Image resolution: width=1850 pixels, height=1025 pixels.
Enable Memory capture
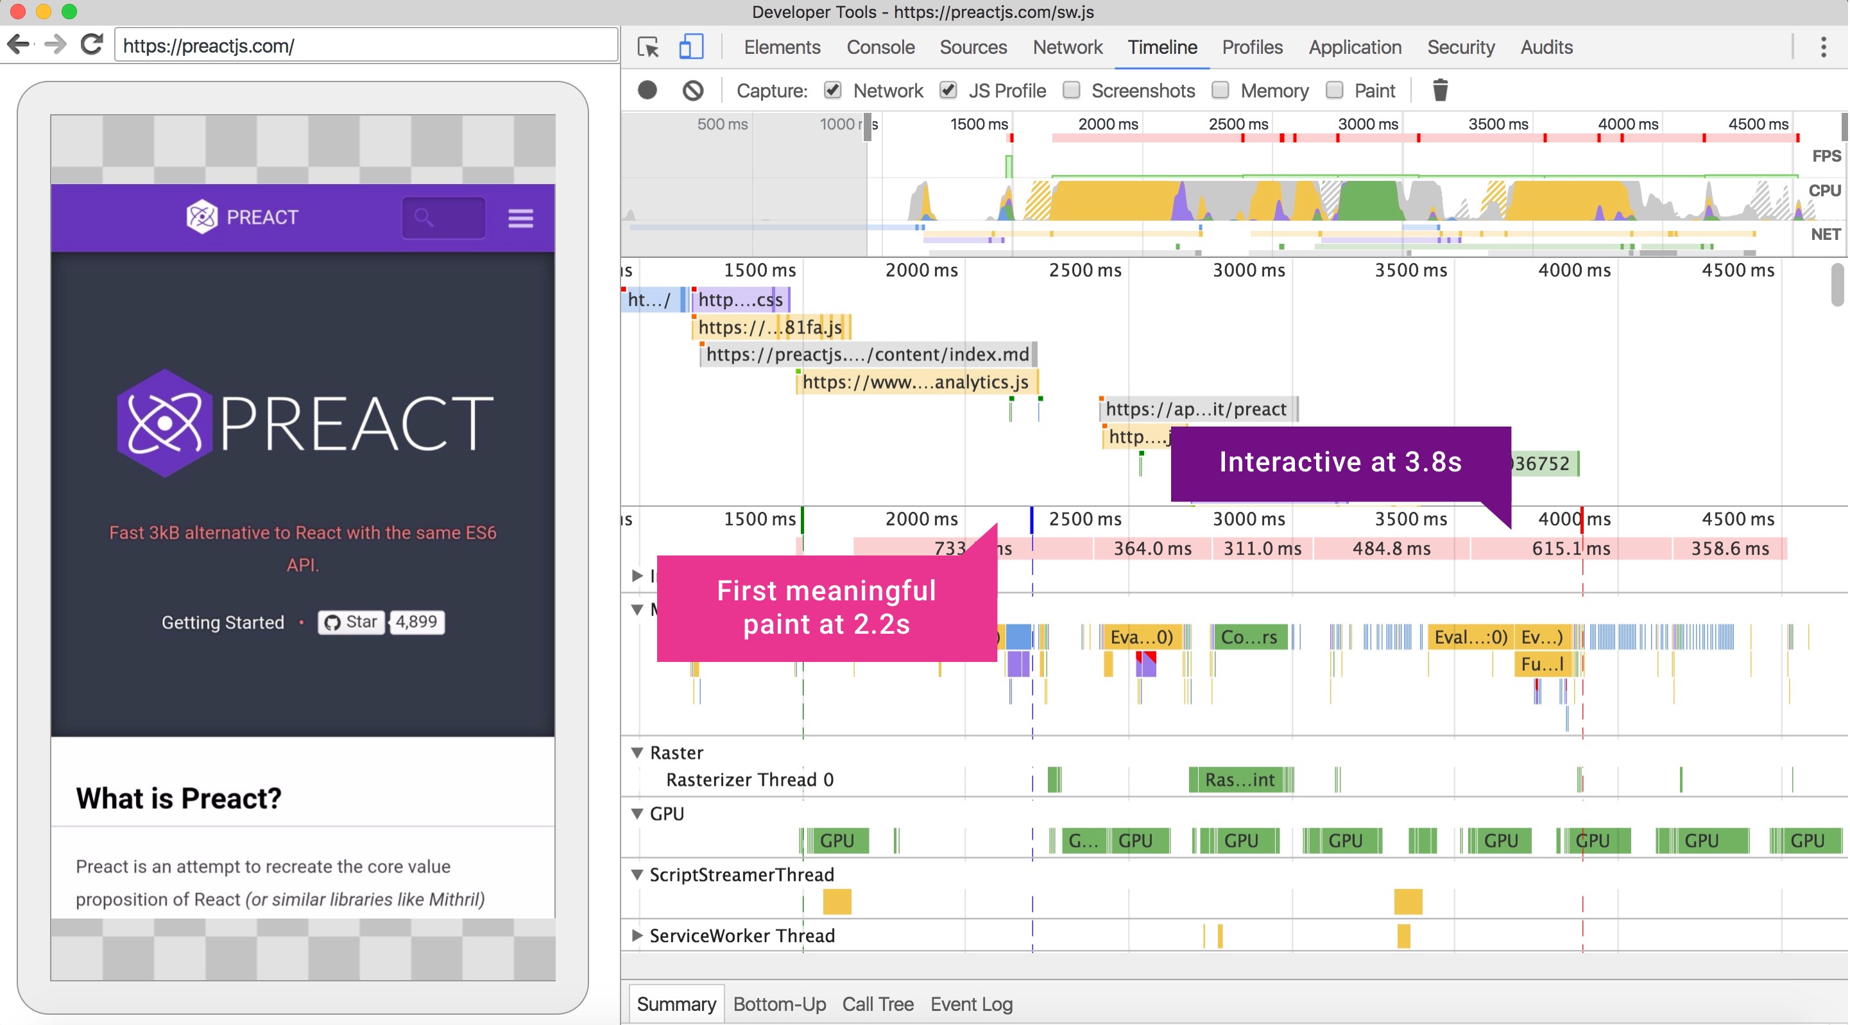click(1220, 90)
